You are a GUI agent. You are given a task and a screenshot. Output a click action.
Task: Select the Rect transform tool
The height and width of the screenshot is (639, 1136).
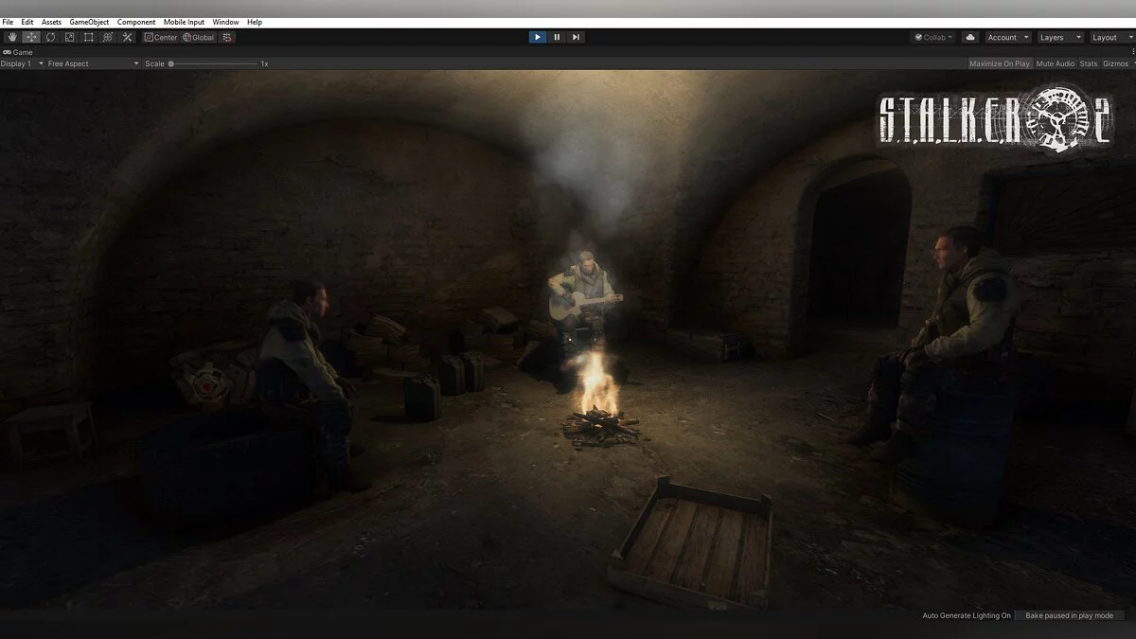pyautogui.click(x=88, y=37)
